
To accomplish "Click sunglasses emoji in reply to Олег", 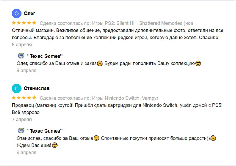I will (x=198, y=63).
